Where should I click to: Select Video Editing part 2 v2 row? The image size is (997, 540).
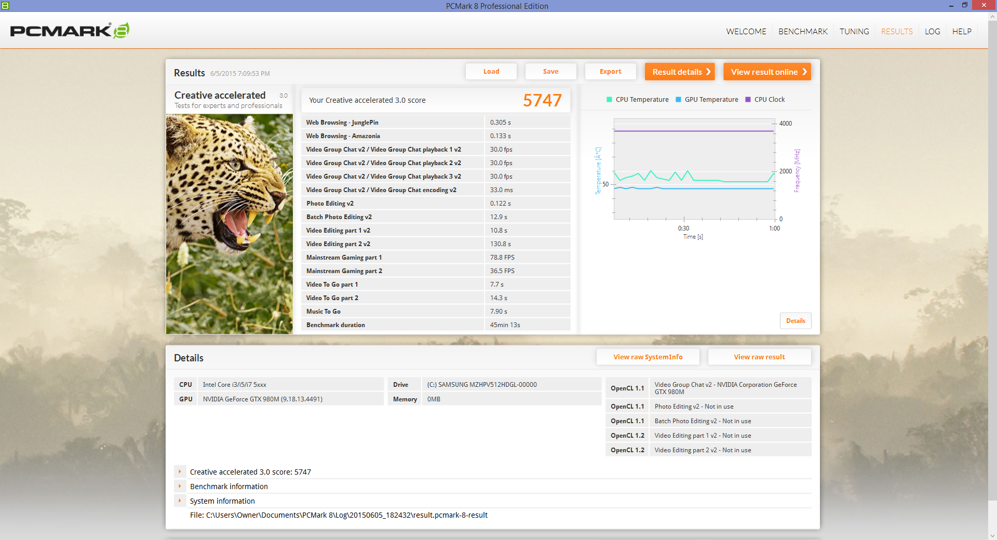436,244
